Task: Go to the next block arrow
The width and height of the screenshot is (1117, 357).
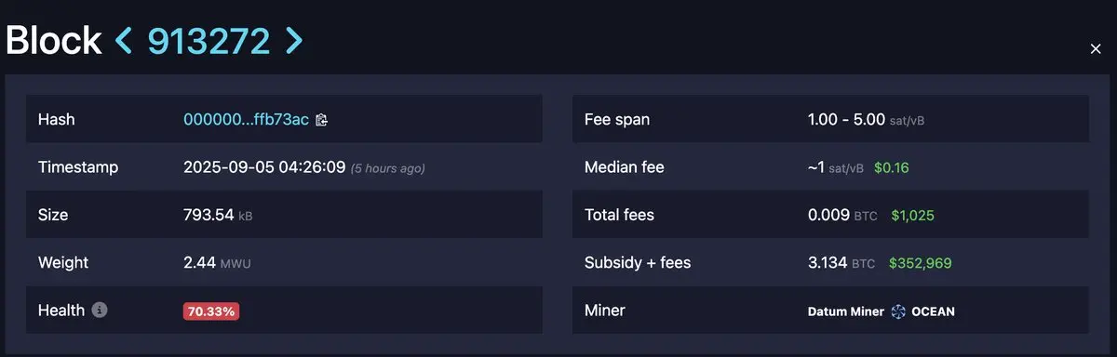Action: point(294,40)
